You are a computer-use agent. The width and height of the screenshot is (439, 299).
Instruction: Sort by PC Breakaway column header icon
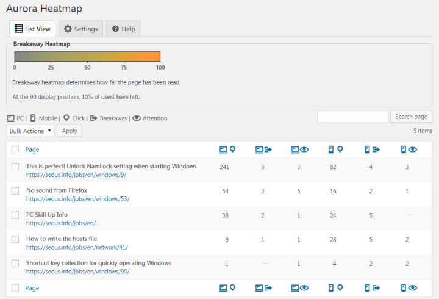(263, 149)
